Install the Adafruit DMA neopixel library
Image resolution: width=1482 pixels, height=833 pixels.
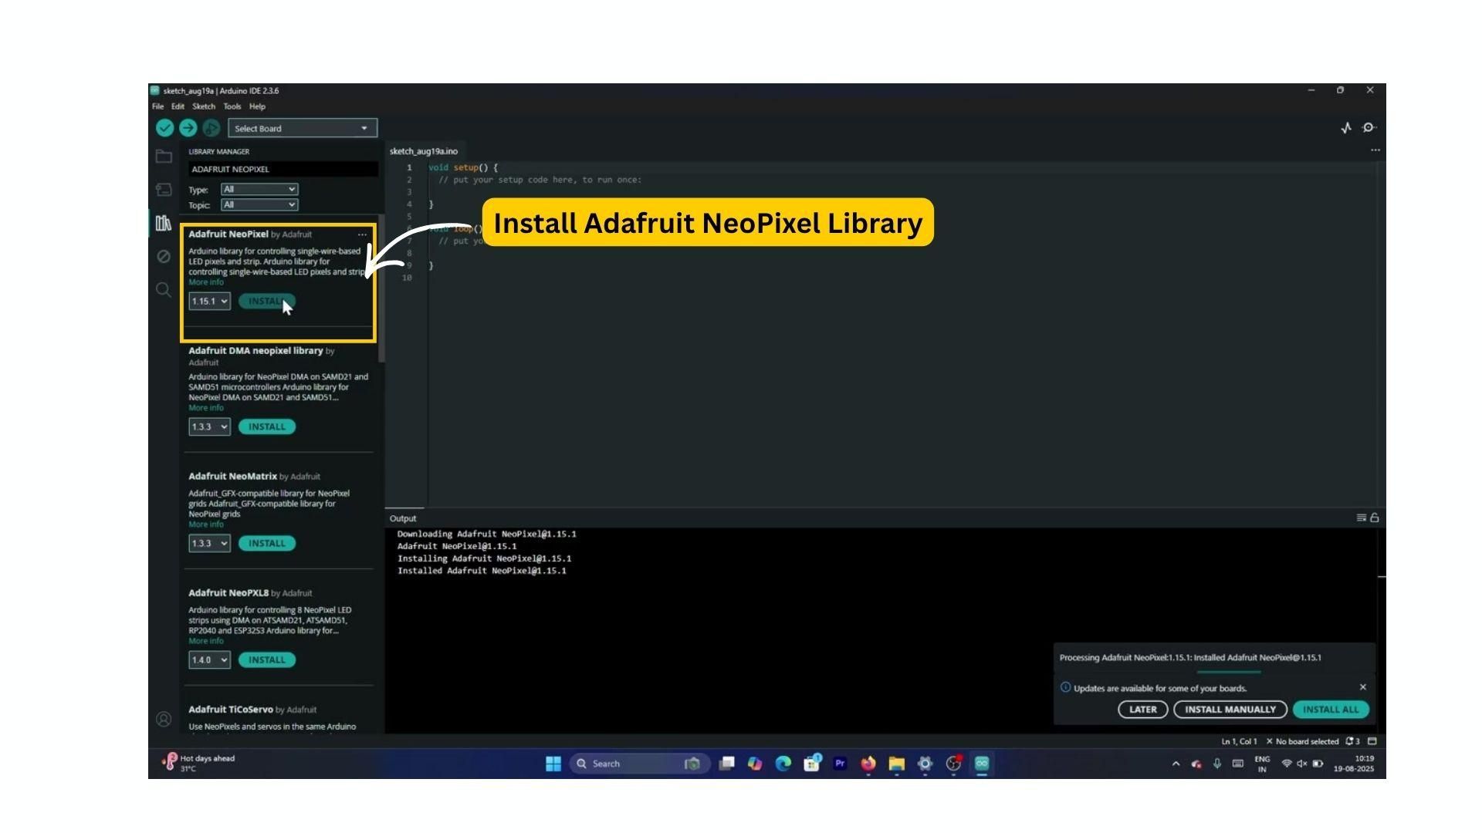pyautogui.click(x=266, y=427)
